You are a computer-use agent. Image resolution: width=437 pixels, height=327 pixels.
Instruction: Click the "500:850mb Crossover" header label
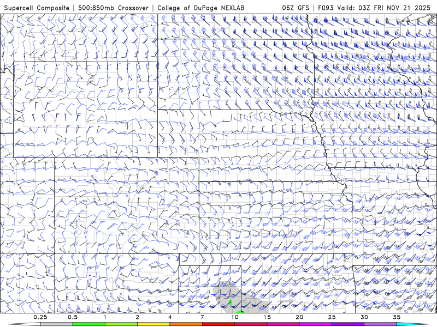114,8
